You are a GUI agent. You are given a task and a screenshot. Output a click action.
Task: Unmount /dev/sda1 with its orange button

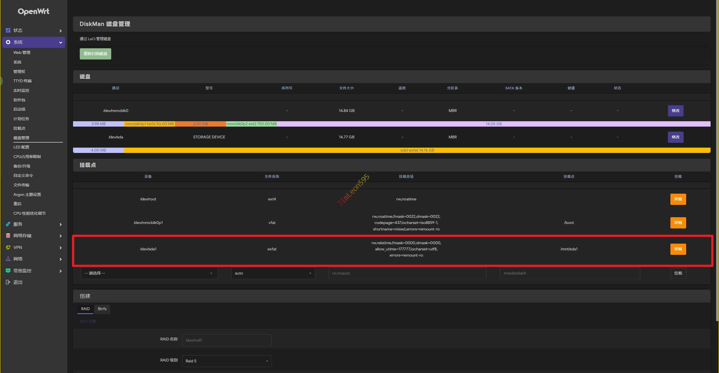coord(678,249)
